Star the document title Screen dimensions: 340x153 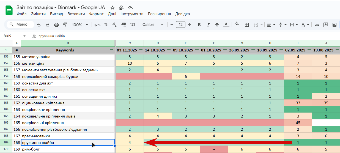point(112,8)
